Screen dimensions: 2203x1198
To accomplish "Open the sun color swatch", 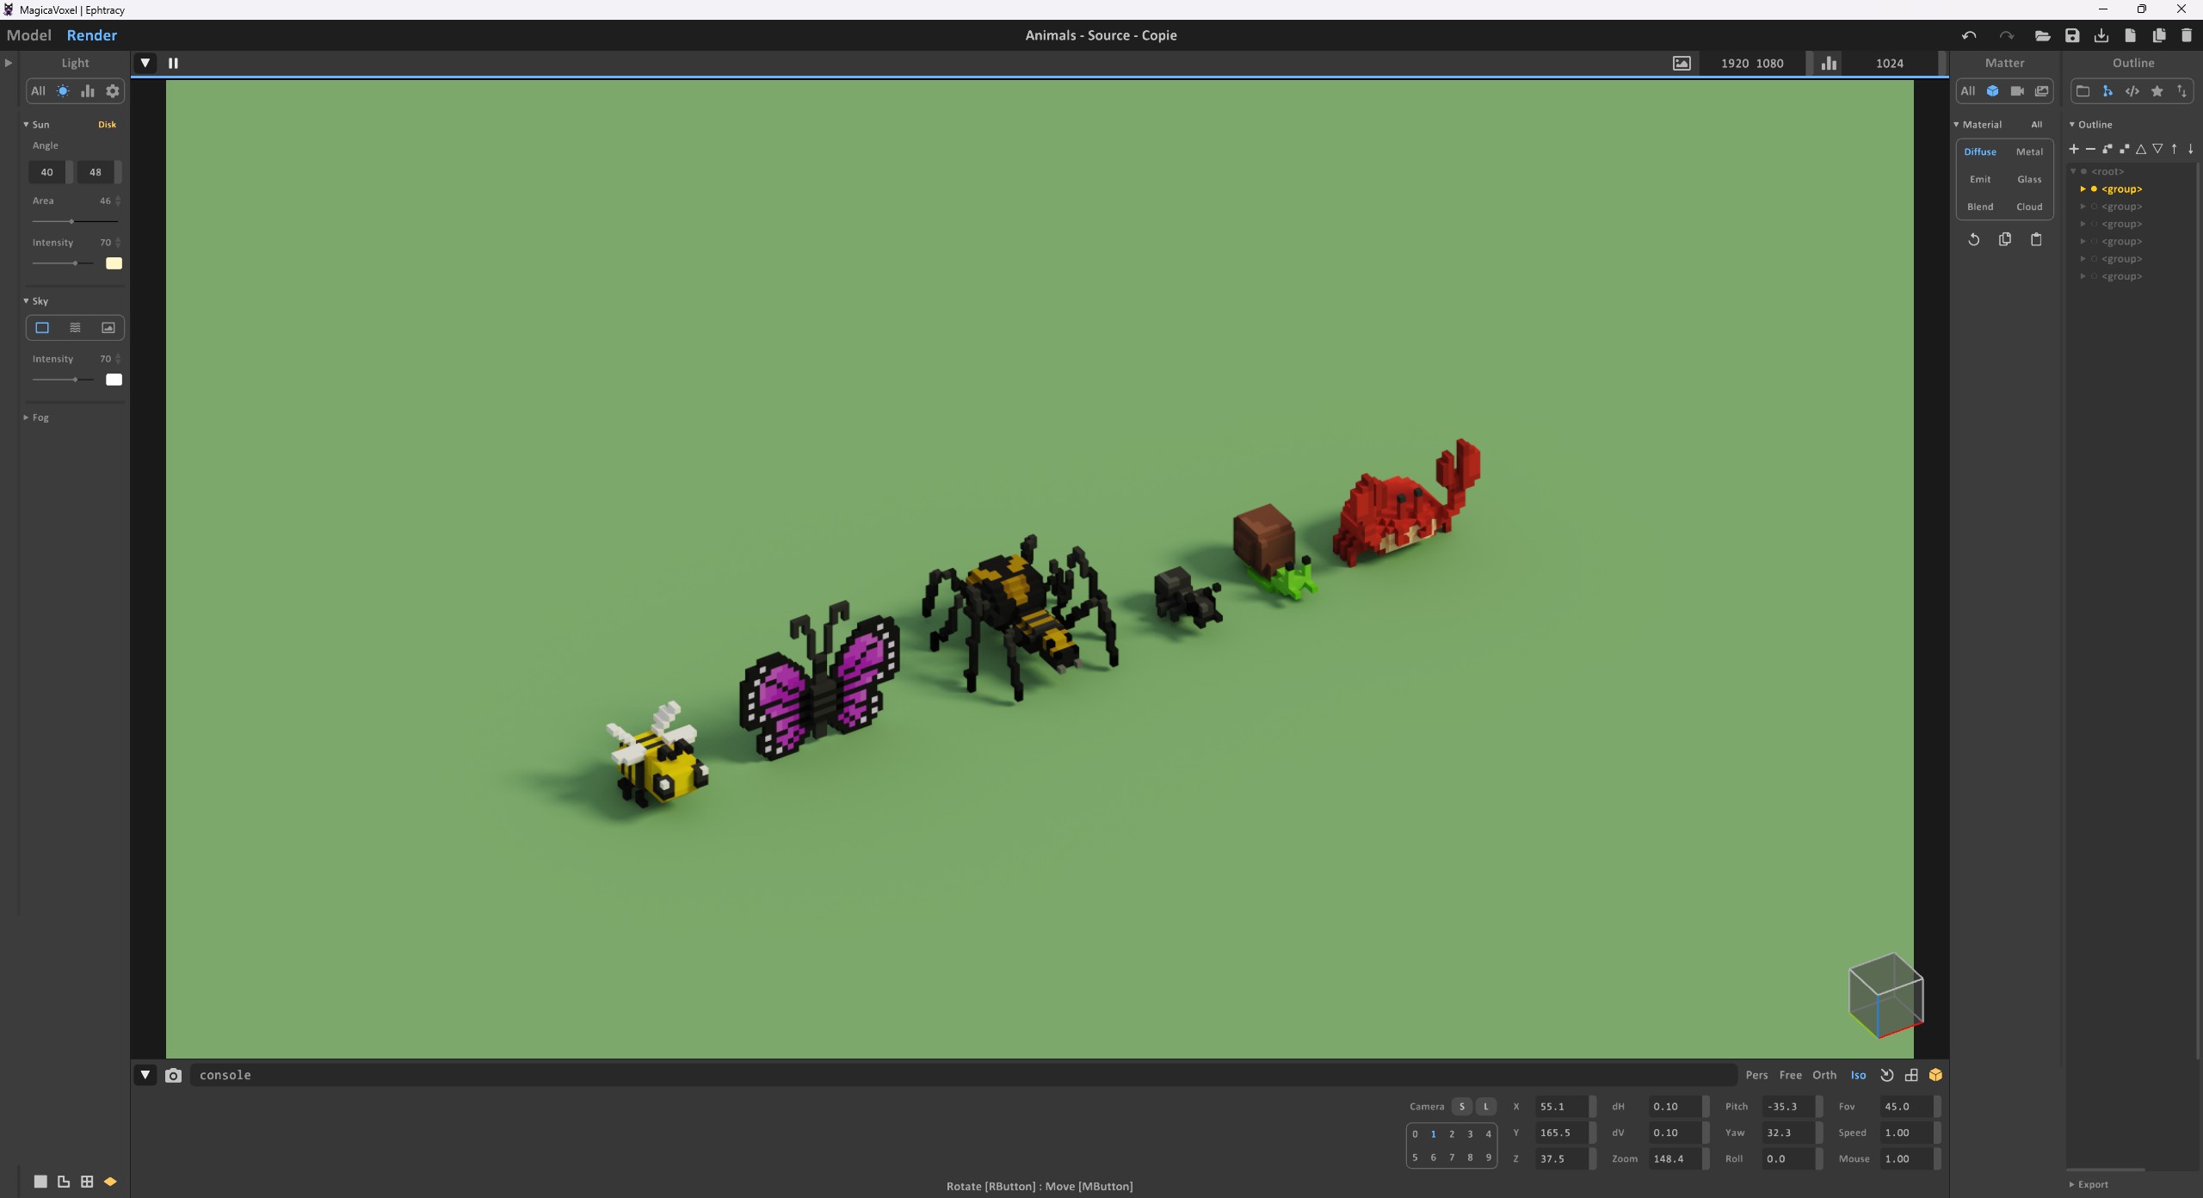I will pos(114,263).
